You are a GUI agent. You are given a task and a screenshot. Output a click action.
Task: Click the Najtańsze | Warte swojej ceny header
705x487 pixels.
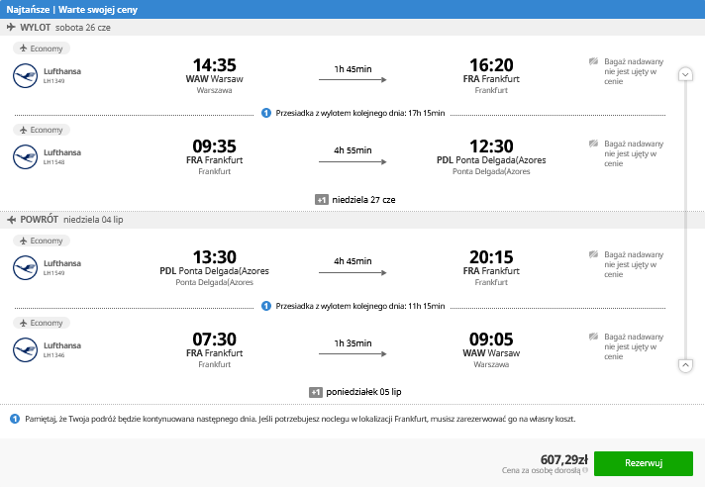[72, 10]
